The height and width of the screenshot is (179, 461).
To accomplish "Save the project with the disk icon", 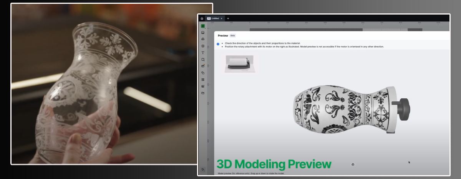I will coord(203,33).
